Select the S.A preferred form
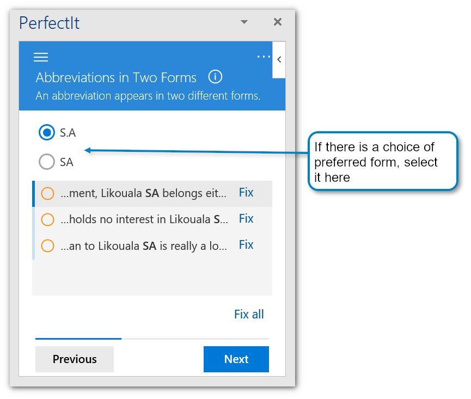 pyautogui.click(x=47, y=132)
